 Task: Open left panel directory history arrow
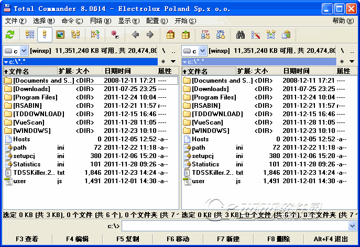click(x=173, y=61)
